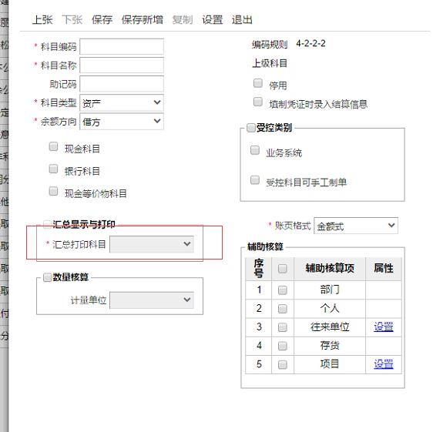Focus the 科目编码 input field
Screen dimensions: 433x432
tap(122, 46)
